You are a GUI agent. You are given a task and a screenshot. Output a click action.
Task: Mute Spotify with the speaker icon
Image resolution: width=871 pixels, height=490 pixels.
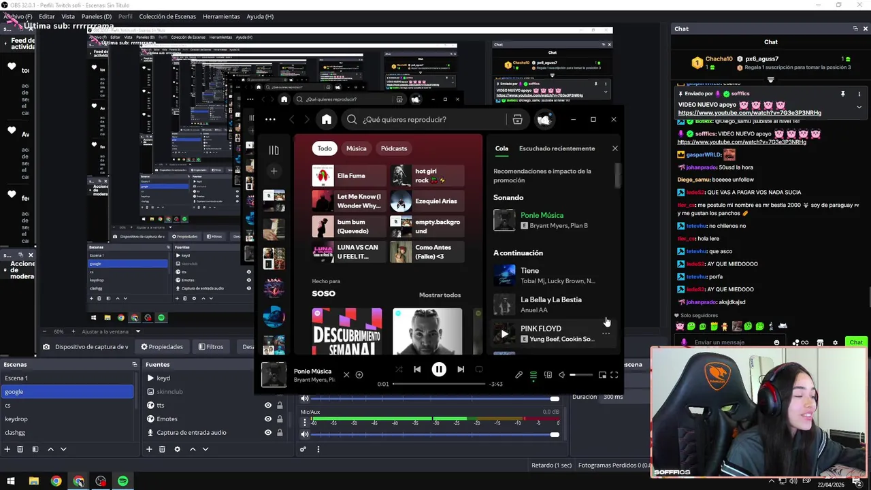point(562,374)
